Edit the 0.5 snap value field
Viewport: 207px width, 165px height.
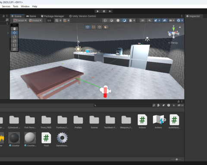50,21
